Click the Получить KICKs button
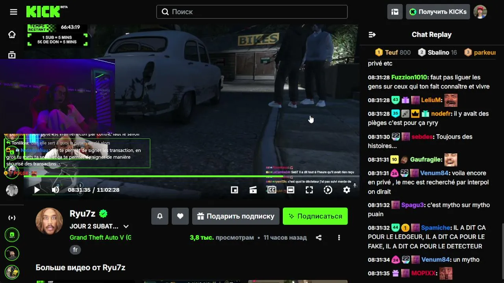 coord(437,12)
